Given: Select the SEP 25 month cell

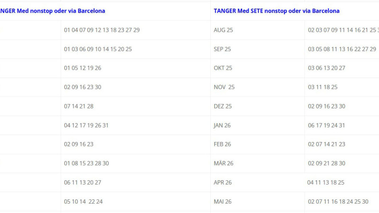Looking at the screenshot, I should pos(222,49).
